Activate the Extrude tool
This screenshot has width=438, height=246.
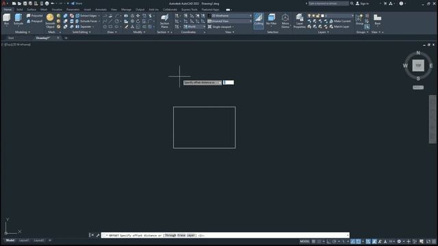coord(18,20)
